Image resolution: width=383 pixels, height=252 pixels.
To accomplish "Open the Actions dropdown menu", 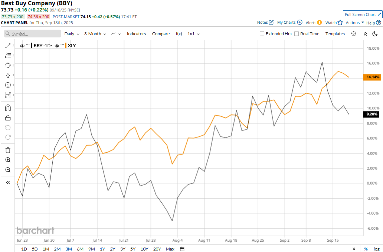I will (x=355, y=23).
